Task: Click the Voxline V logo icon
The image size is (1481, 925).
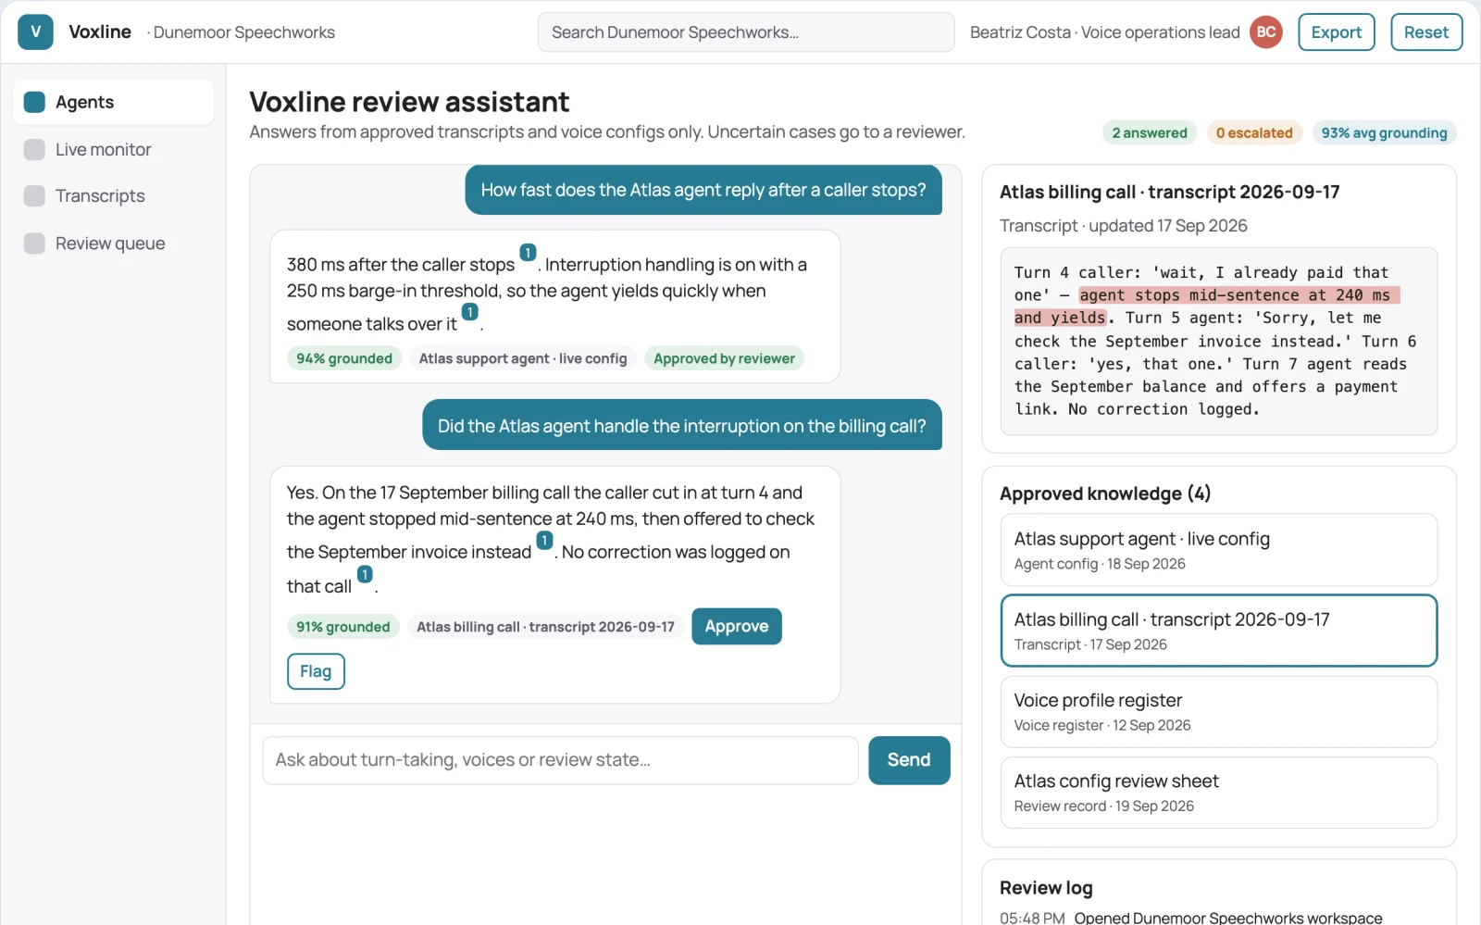Action: coord(35,32)
